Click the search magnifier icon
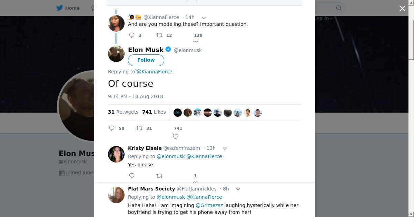Screen dimensions: 414x217 pos(339,8)
